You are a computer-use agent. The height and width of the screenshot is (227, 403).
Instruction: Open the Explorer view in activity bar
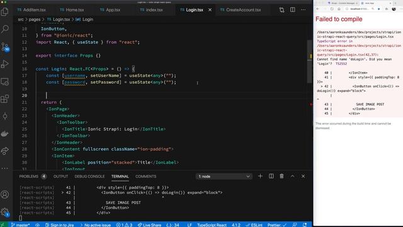(5, 11)
